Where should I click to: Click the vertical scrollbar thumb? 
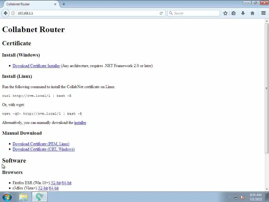pyautogui.click(x=267, y=88)
